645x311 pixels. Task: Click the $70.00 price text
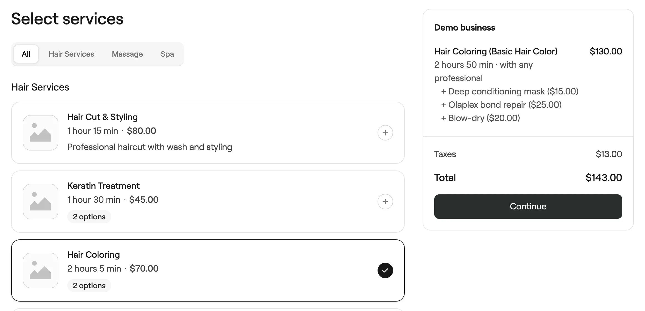(x=144, y=269)
